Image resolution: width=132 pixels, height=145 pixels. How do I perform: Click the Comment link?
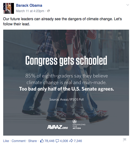(18, 141)
